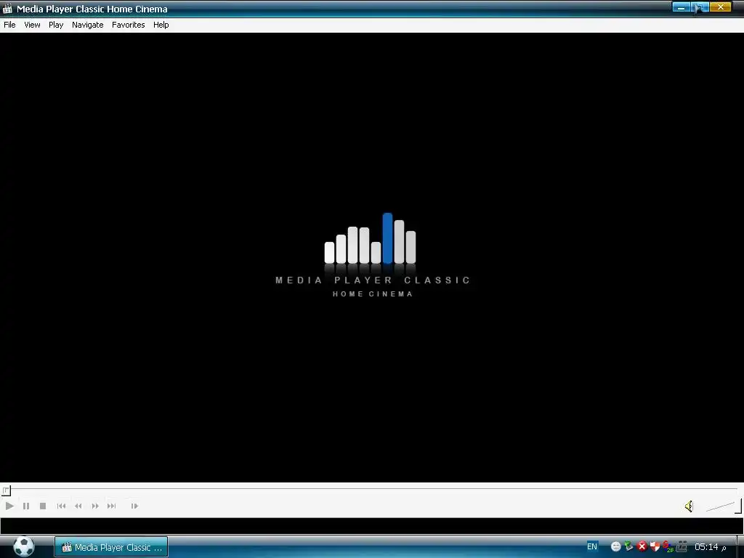744x558 pixels.
Task: Click the seek bar handle at start
Action: pos(6,490)
